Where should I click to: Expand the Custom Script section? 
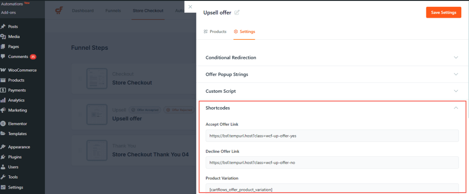click(x=332, y=91)
